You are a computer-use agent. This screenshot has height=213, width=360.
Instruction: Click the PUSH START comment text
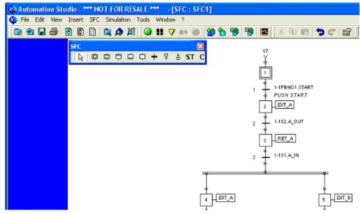pyautogui.click(x=291, y=95)
